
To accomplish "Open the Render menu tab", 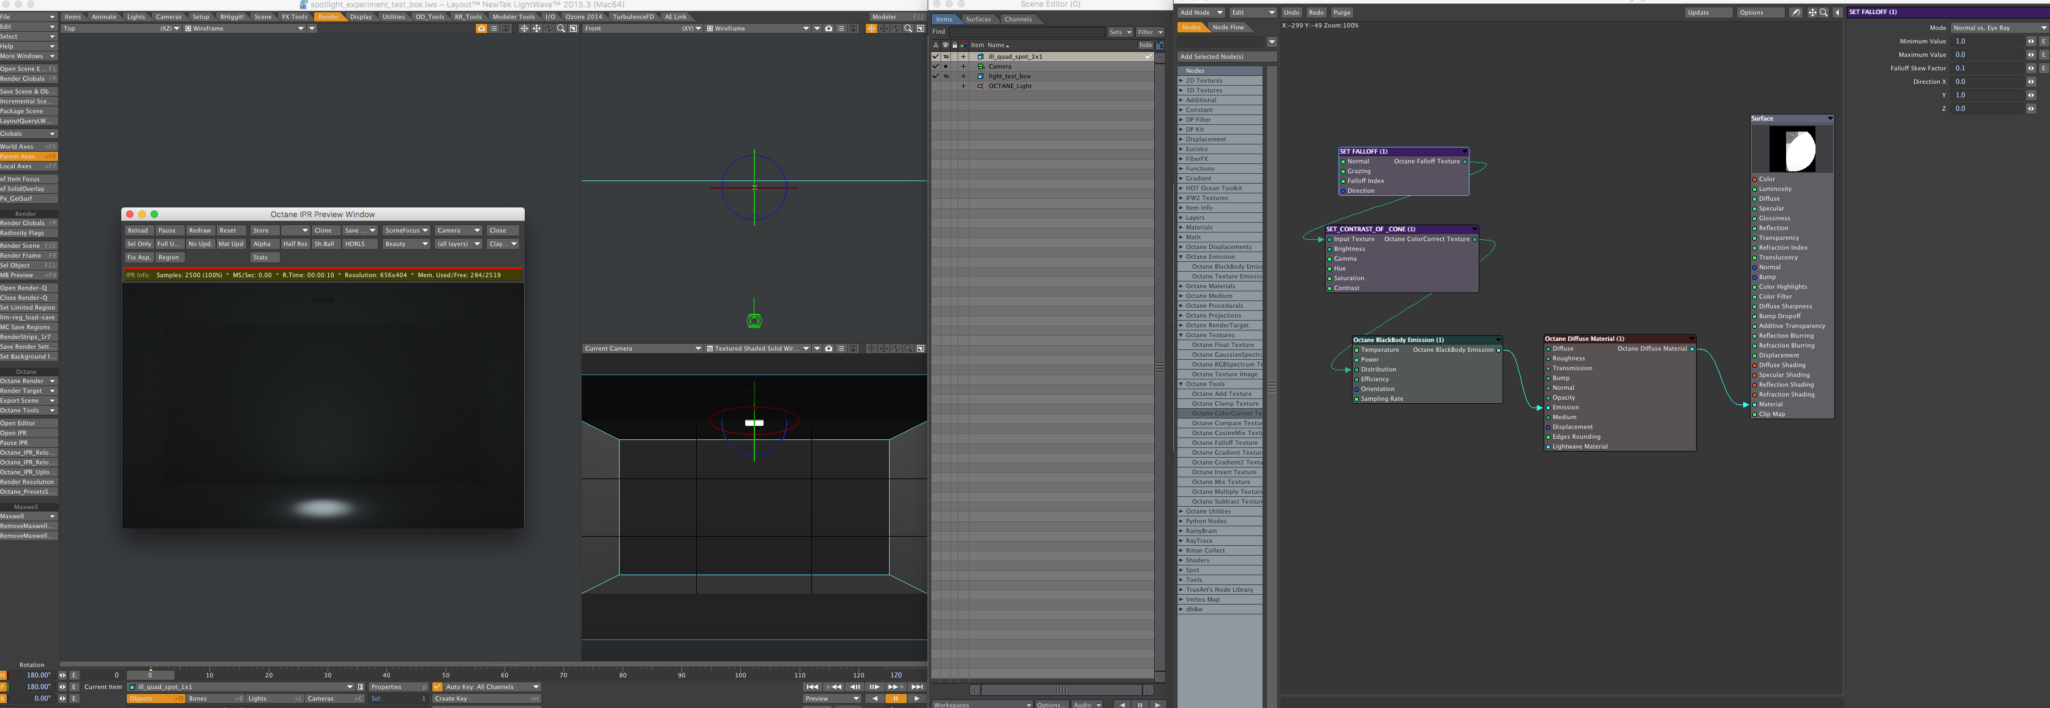I will (327, 17).
